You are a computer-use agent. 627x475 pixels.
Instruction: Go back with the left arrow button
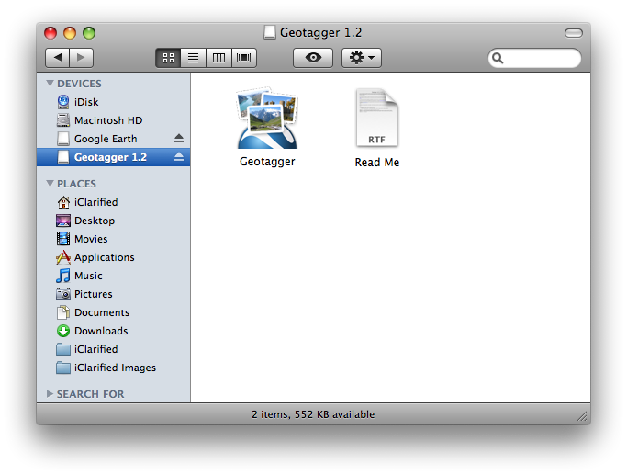point(58,58)
